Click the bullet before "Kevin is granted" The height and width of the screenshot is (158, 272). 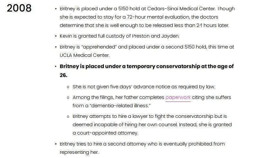[x=56, y=36]
